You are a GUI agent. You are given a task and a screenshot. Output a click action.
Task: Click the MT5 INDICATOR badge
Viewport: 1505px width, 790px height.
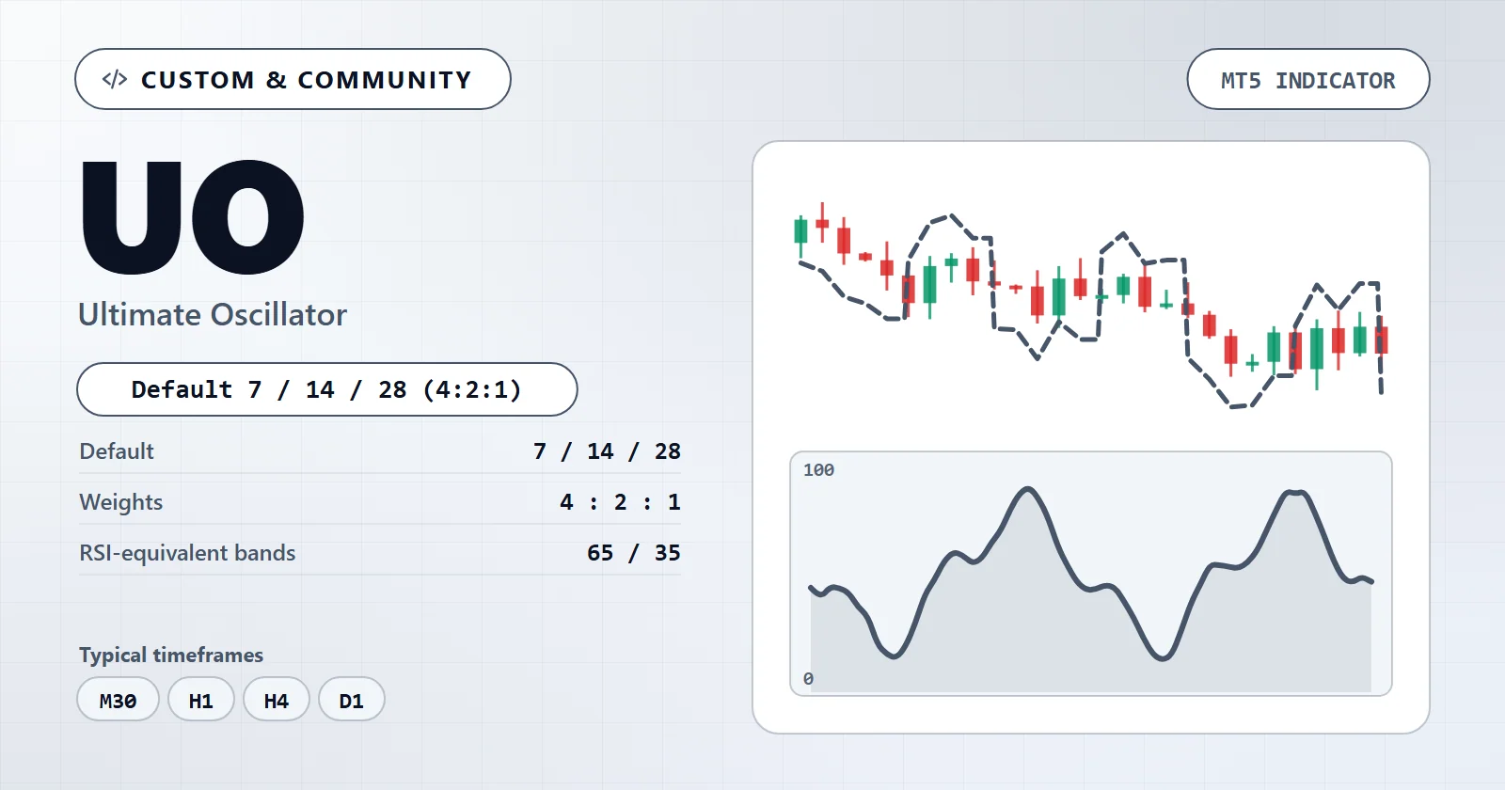(x=1308, y=79)
